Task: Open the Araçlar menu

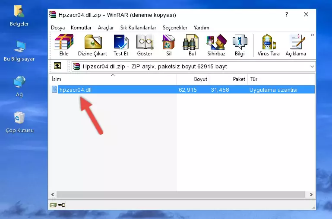Action: point(106,28)
